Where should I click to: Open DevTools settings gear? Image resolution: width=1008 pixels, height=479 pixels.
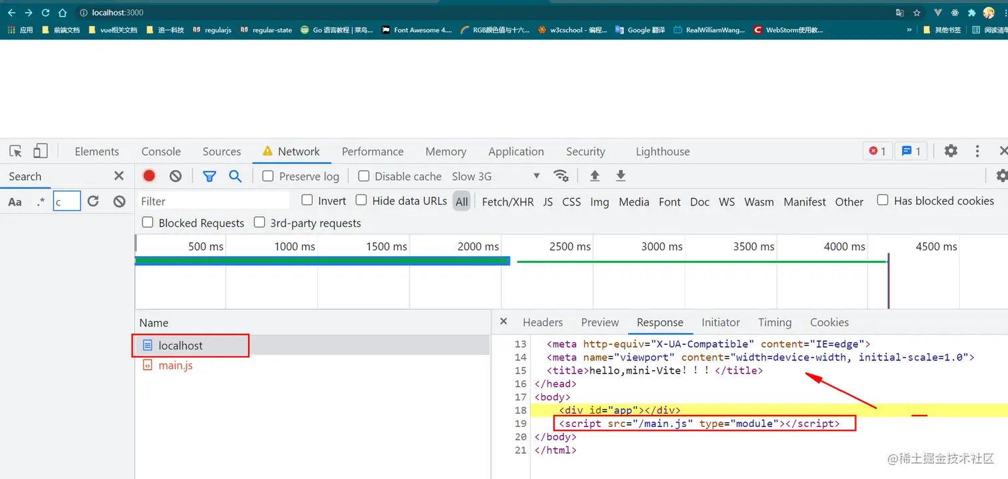point(951,151)
